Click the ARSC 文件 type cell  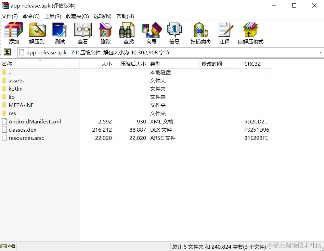pos(163,138)
